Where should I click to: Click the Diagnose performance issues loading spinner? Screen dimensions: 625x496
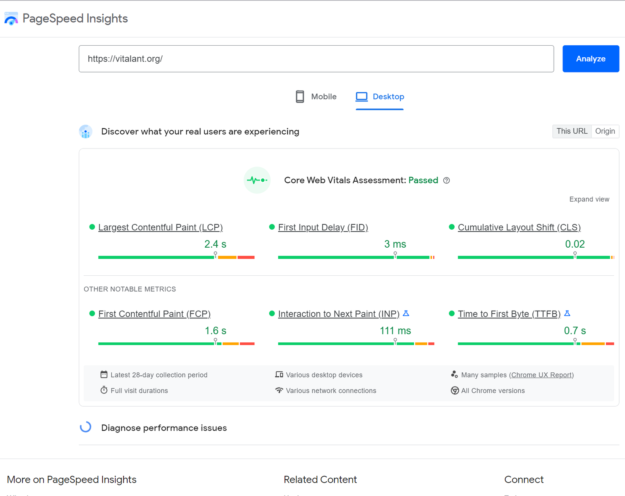coord(86,427)
